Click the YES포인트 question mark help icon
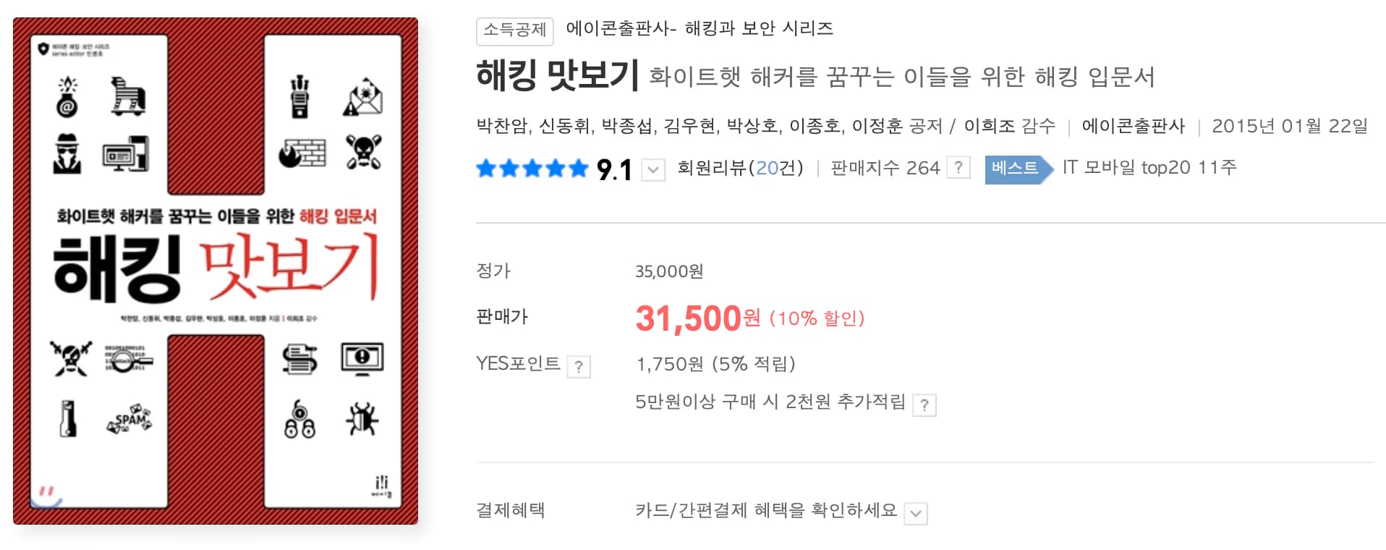Viewport: 1386px width, 550px height. click(578, 366)
